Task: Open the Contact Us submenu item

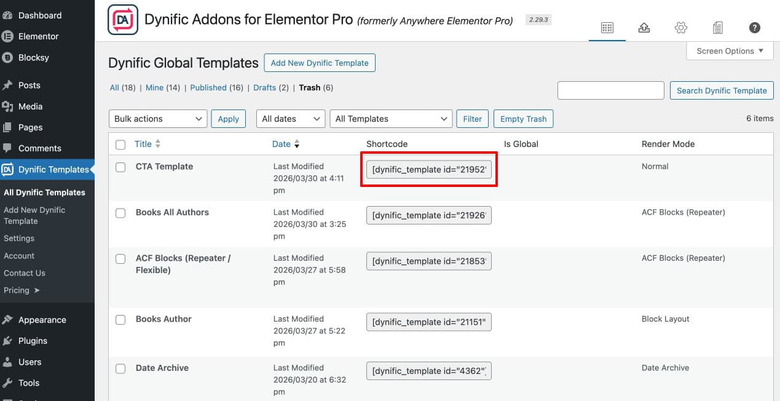Action: 25,273
